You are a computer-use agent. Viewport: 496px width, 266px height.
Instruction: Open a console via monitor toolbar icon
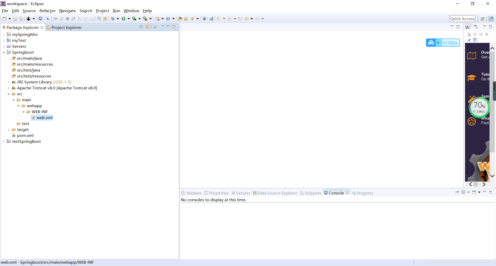click(40, 19)
